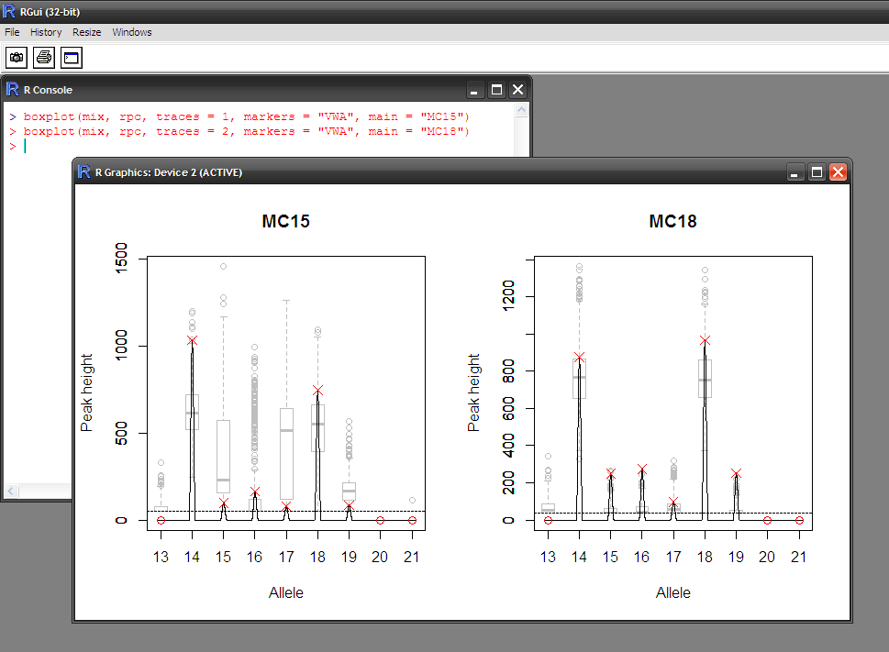The image size is (889, 652).
Task: Click the camera copy-to-clipboard toolbar icon
Action: 17,58
